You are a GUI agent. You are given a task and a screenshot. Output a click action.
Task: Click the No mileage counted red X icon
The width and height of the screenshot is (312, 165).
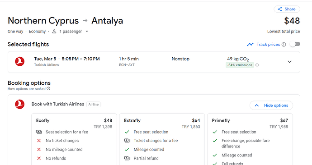pos(39,150)
